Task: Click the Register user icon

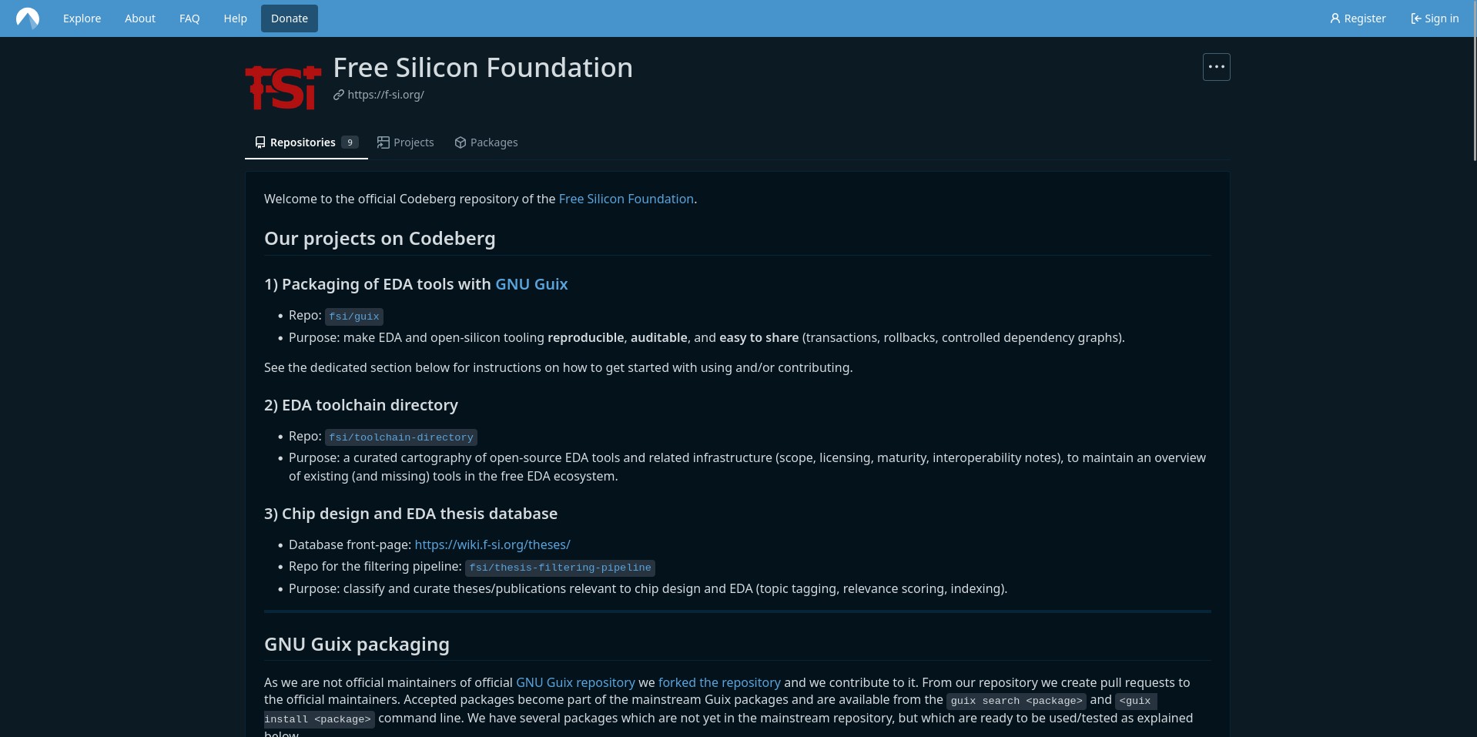Action: tap(1335, 18)
